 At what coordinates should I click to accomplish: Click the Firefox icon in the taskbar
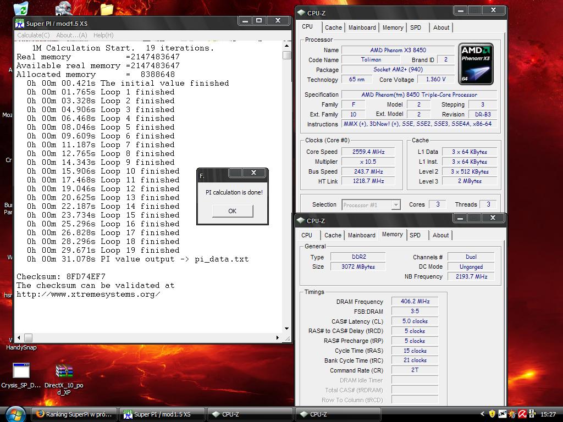(x=40, y=414)
